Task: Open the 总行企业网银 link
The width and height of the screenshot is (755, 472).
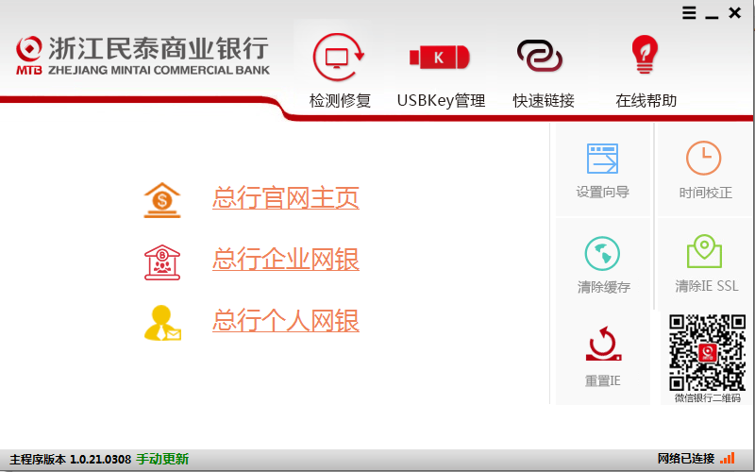Action: (286, 260)
